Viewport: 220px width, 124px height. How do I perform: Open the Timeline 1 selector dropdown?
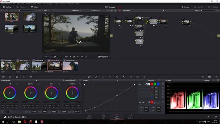[x=76, y=11]
